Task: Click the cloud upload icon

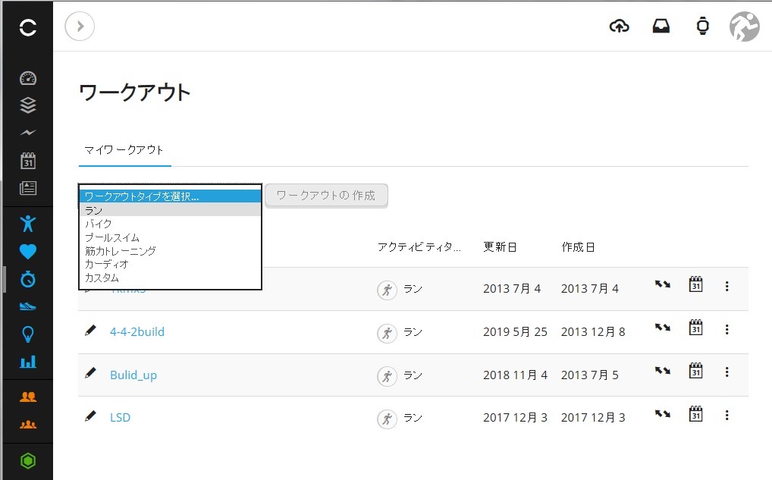Action: coord(619,26)
